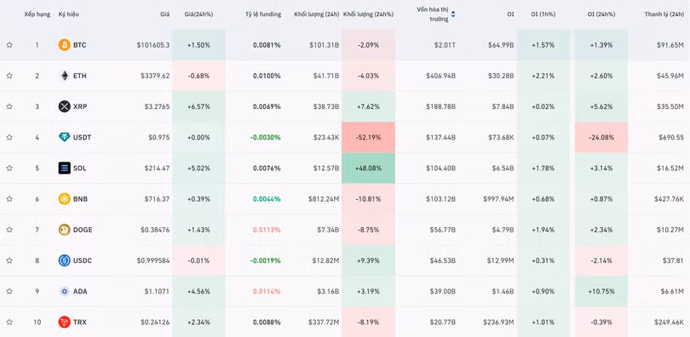This screenshot has width=690, height=337.
Task: Click the XRP coin icon
Action: [x=64, y=106]
